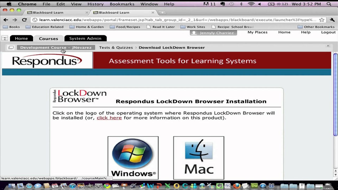The image size is (338, 190).
Task: Collapse the header with the expand toggle
Action: tap(5, 39)
